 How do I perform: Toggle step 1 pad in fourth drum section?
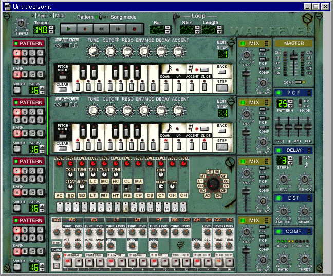[x=67, y=263]
